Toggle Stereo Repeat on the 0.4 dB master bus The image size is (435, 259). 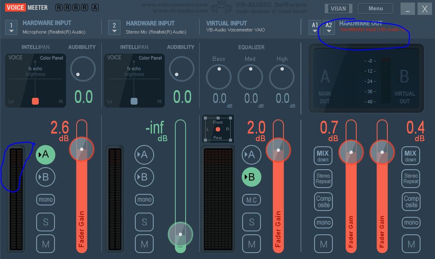(x=411, y=179)
